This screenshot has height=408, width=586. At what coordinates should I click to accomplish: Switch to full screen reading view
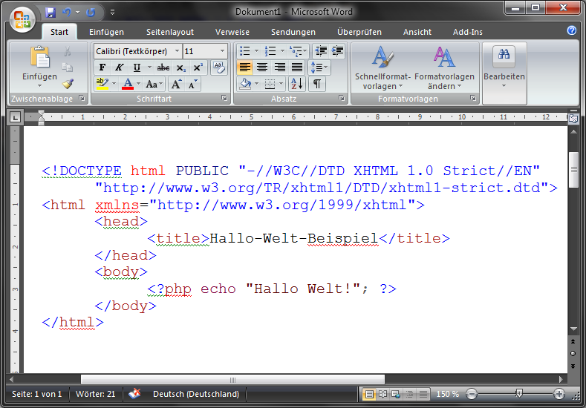click(382, 394)
